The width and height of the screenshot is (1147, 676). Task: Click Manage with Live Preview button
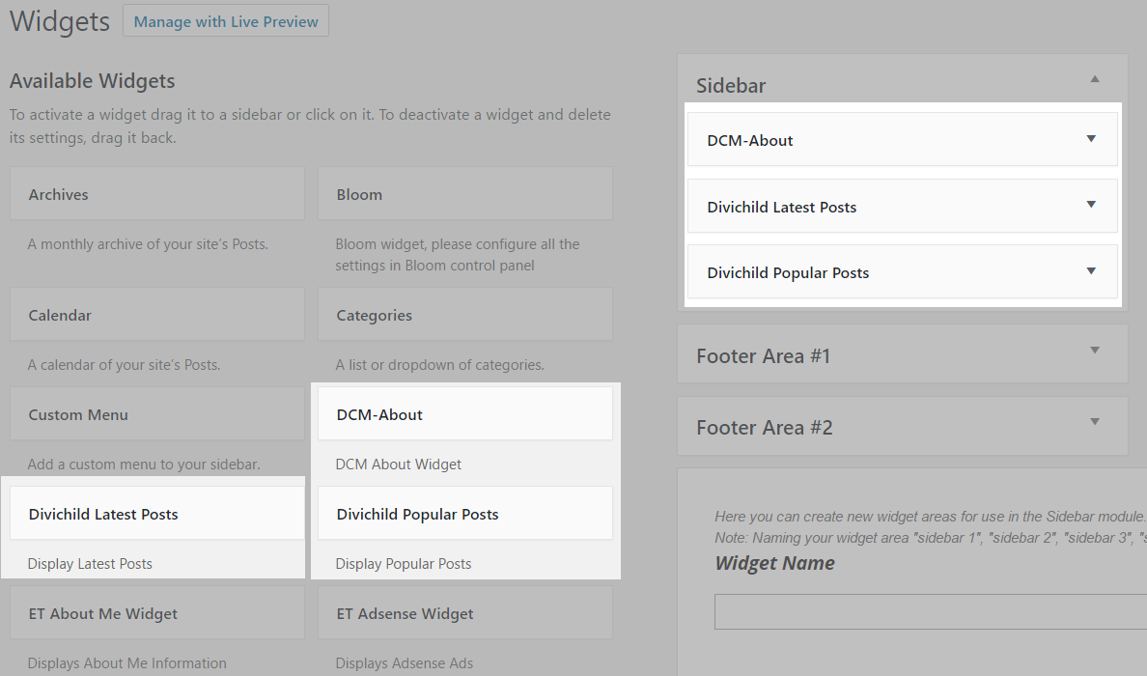[226, 21]
